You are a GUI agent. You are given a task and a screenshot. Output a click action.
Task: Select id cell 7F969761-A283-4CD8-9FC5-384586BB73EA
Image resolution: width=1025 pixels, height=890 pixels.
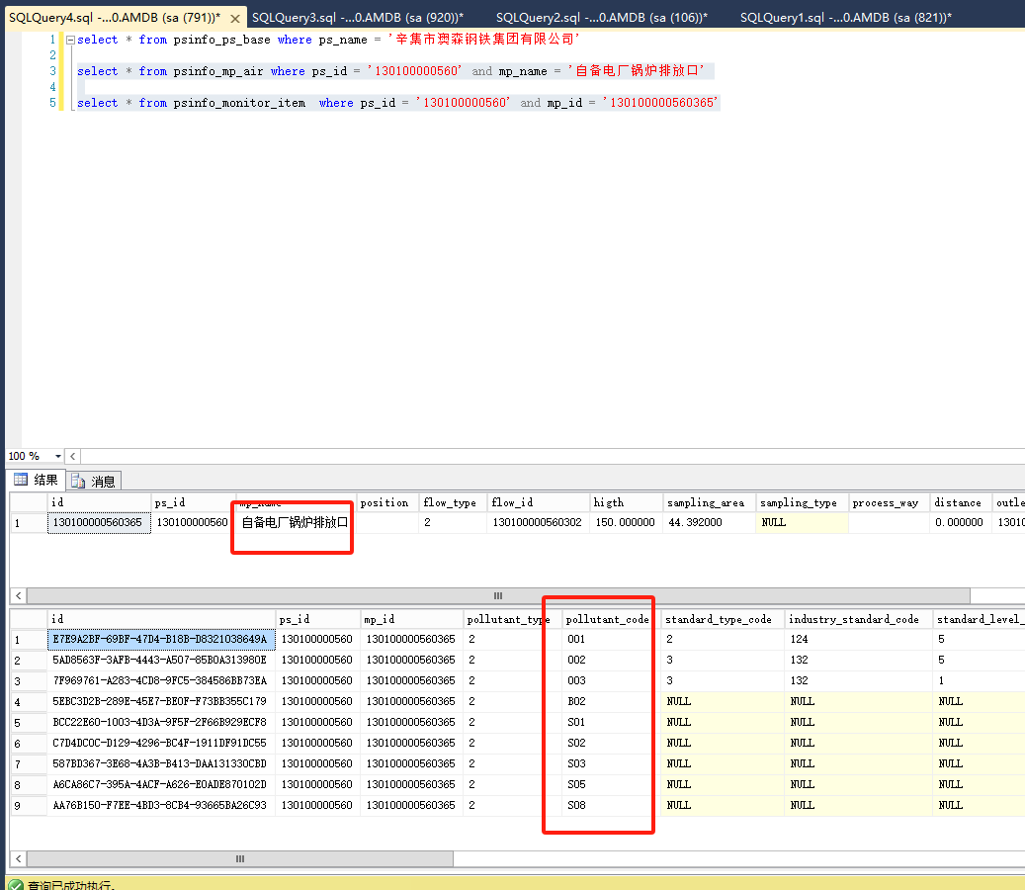point(161,680)
